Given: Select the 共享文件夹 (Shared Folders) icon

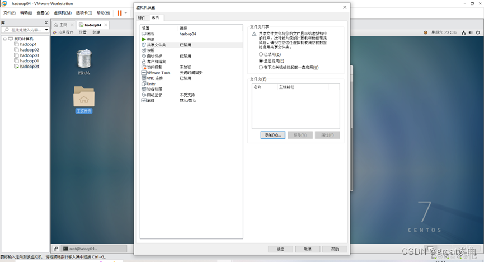Looking at the screenshot, I should point(144,45).
